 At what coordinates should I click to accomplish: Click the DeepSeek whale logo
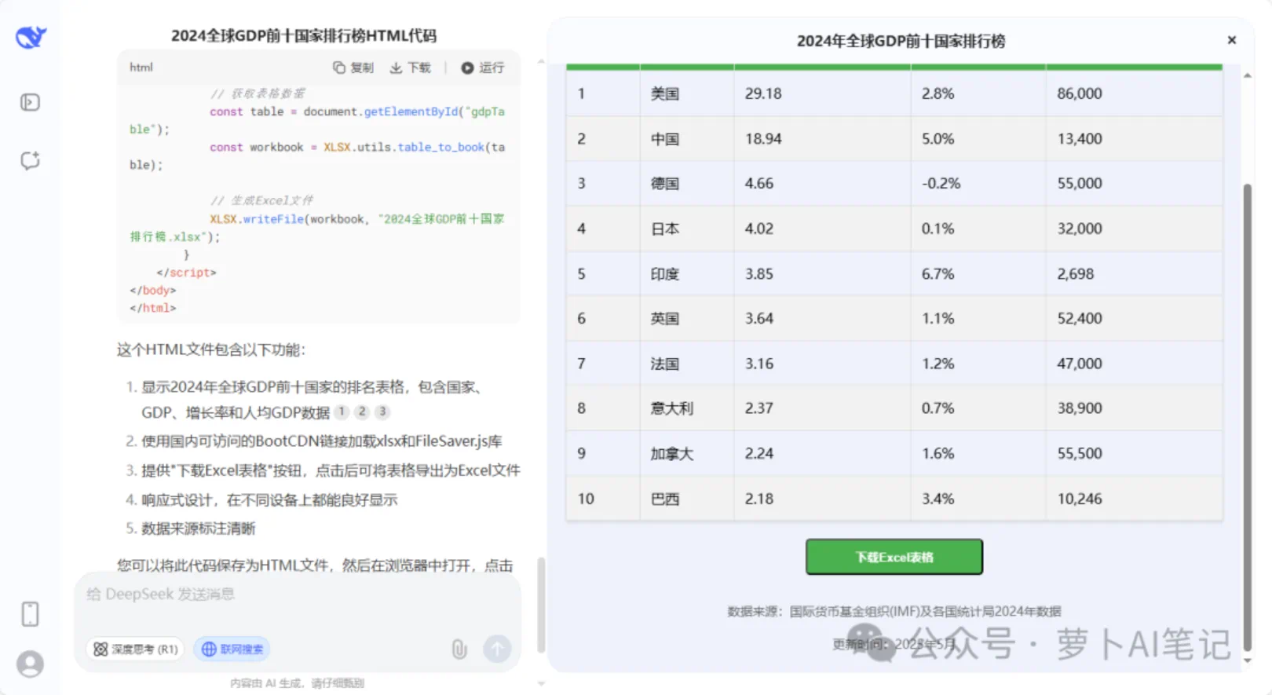click(31, 36)
